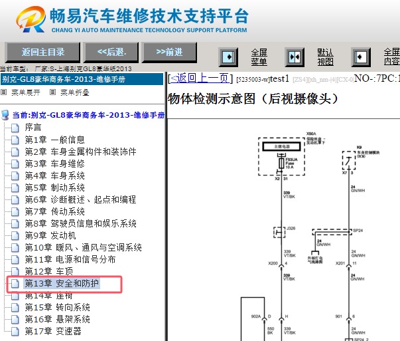Click the page icon beside 第9章 发动机

(15, 236)
